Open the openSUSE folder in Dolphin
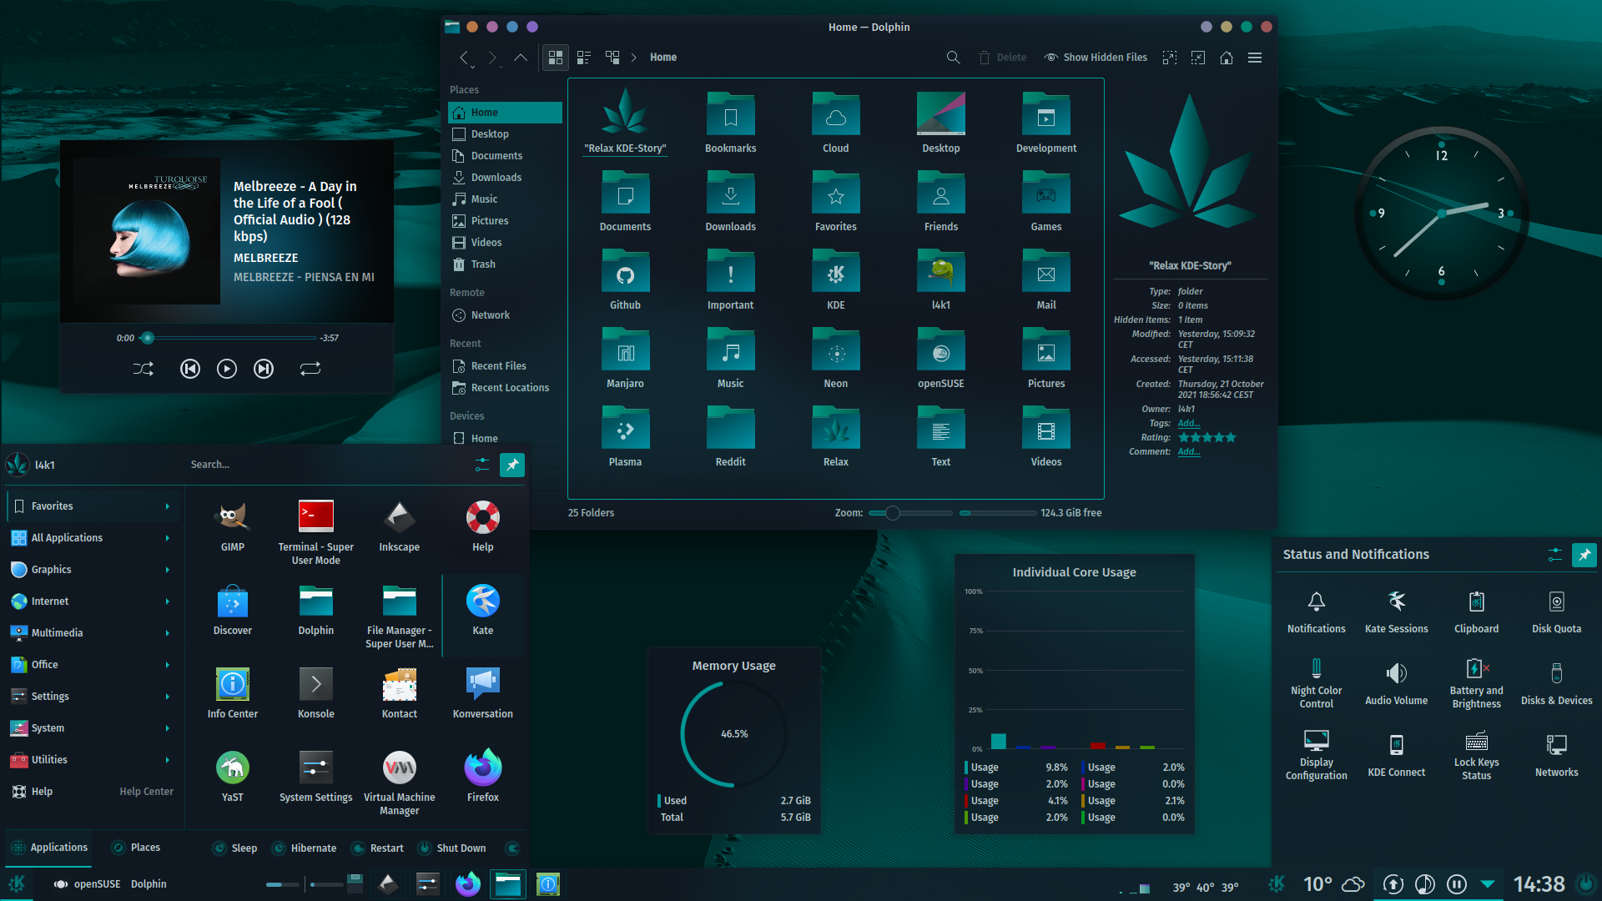The width and height of the screenshot is (1602, 901). [x=941, y=359]
